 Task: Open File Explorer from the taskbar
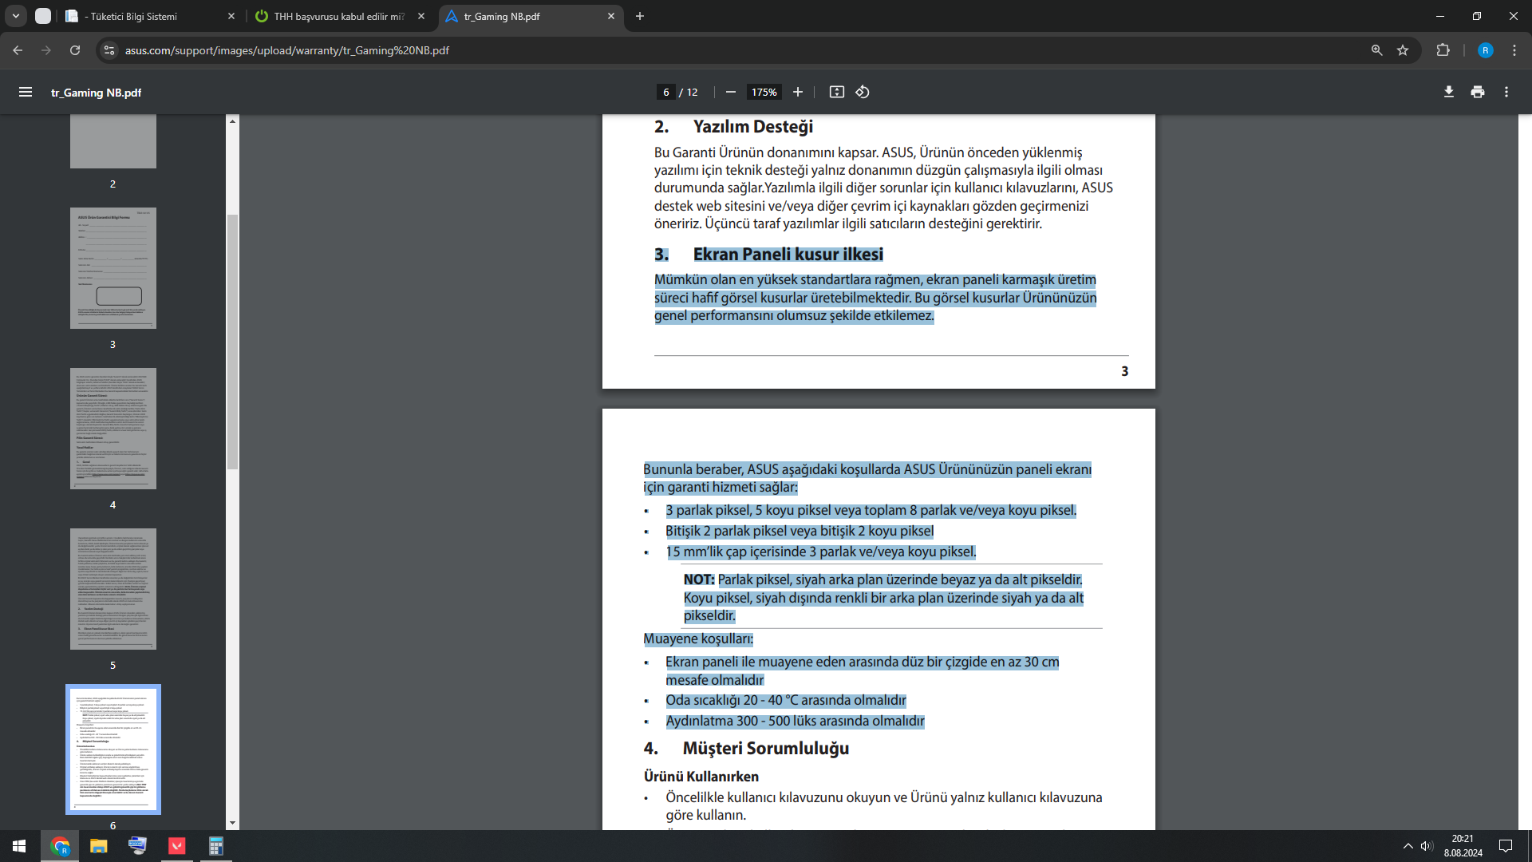point(98,846)
